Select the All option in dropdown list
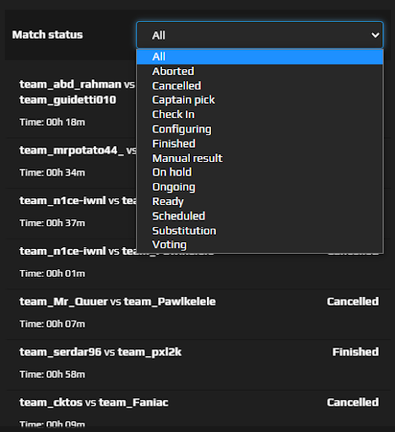 [260, 57]
